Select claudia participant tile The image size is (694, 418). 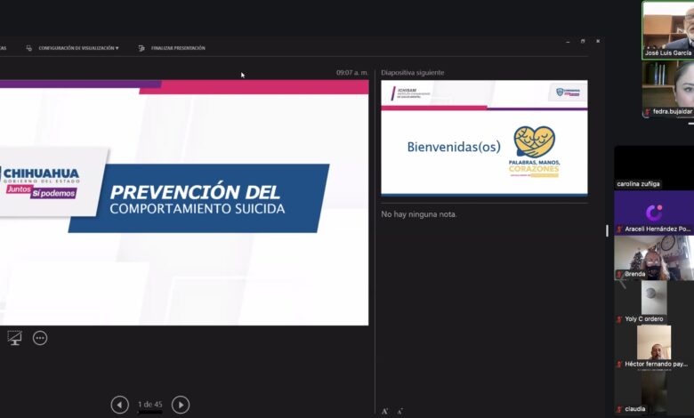click(x=654, y=393)
